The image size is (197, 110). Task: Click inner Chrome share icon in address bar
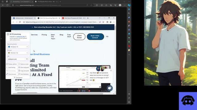pyautogui.click(x=100, y=22)
